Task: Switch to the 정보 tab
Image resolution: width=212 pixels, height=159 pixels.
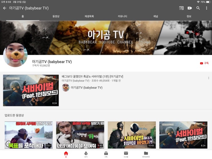Action: [x=189, y=16]
